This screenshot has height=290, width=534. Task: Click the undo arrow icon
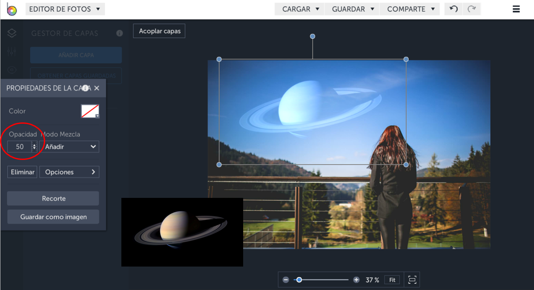tap(454, 9)
